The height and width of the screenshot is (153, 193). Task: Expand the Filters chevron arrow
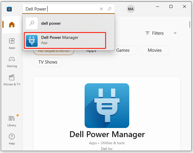click(x=175, y=33)
